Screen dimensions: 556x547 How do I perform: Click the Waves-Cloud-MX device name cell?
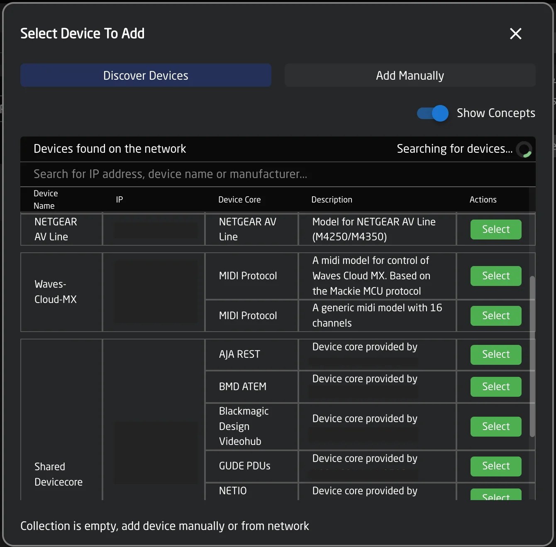[x=61, y=292]
